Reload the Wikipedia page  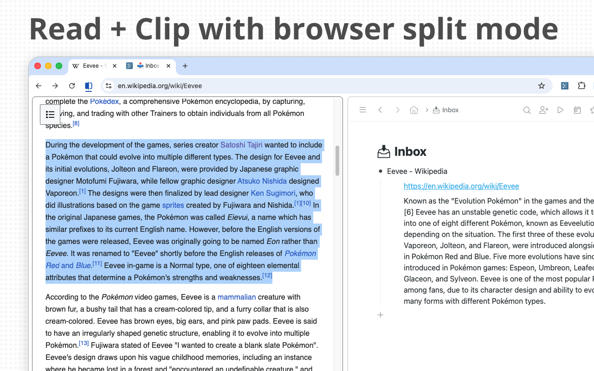coord(72,86)
